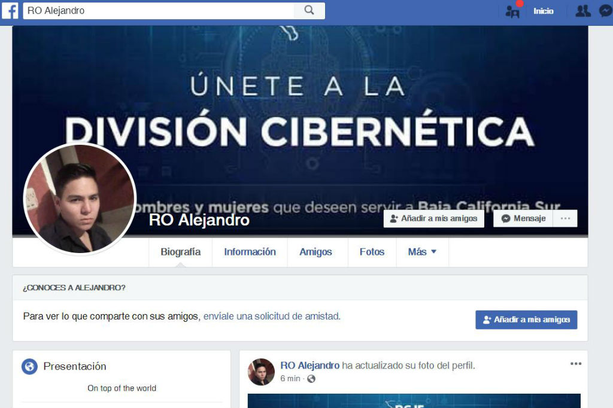
Task: Open profile more options ellipsis button
Action: [x=565, y=218]
